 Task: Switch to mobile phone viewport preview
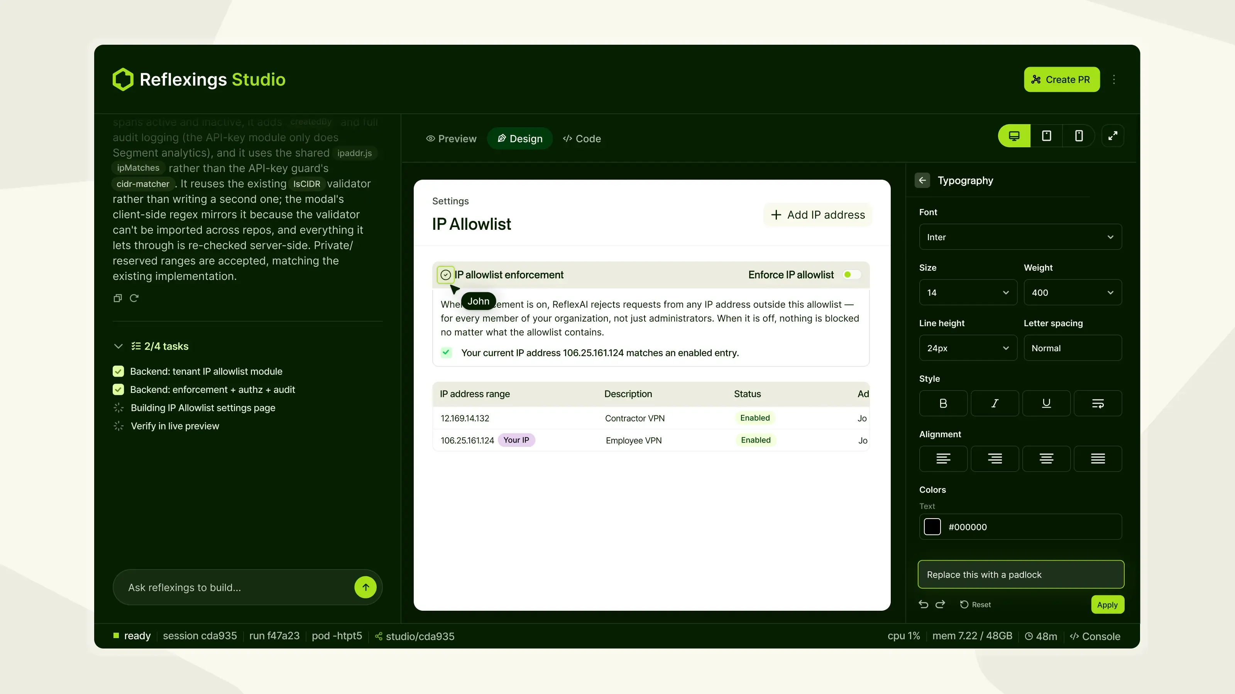click(1079, 136)
